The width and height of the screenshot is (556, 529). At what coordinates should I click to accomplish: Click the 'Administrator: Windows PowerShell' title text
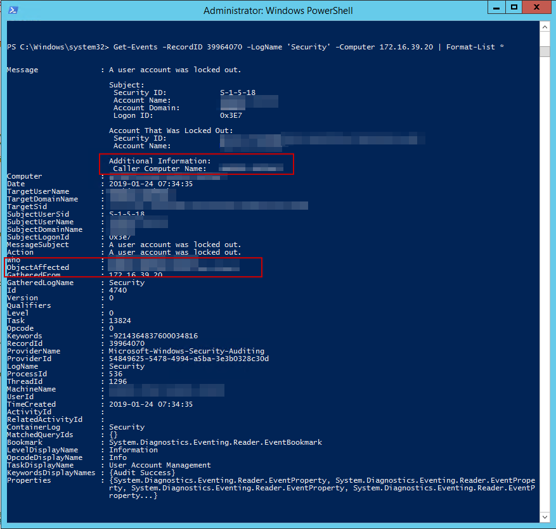(x=278, y=11)
